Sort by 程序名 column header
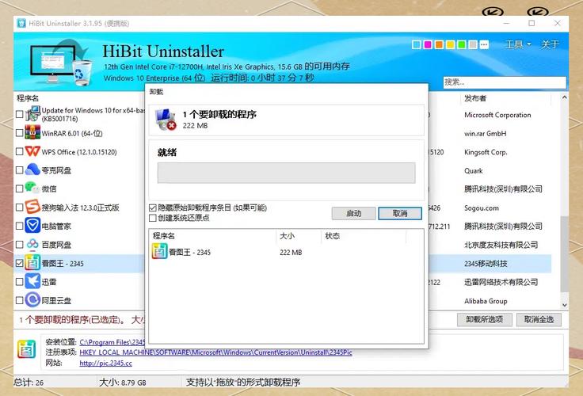Image resolution: width=583 pixels, height=396 pixels. 28,98
